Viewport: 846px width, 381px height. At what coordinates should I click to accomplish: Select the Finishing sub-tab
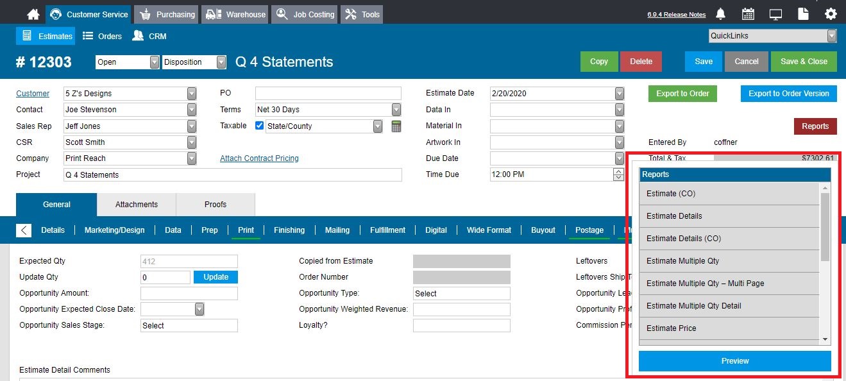click(x=289, y=230)
